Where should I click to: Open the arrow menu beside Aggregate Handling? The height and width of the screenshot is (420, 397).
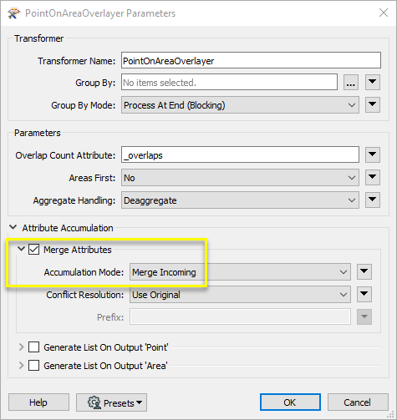tap(373, 200)
